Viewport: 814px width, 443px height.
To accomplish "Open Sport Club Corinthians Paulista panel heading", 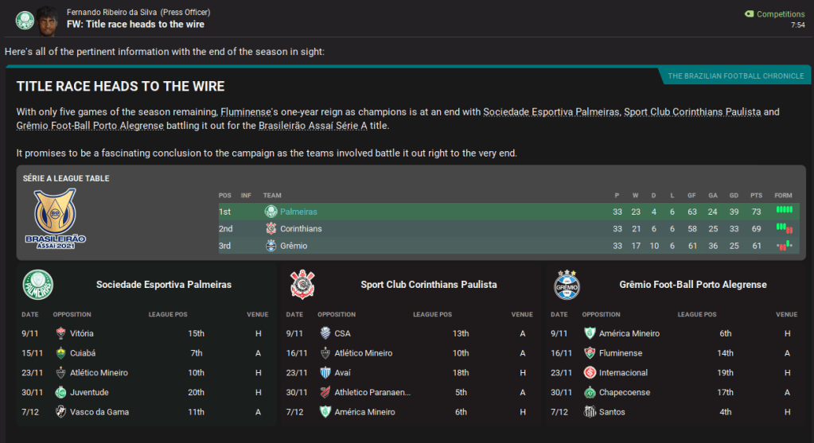I will pos(428,285).
